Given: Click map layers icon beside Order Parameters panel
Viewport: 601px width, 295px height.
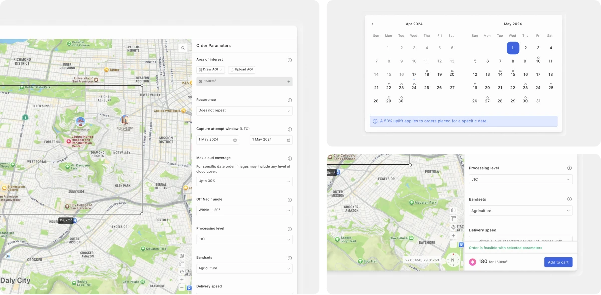Looking at the screenshot, I should point(182,256).
